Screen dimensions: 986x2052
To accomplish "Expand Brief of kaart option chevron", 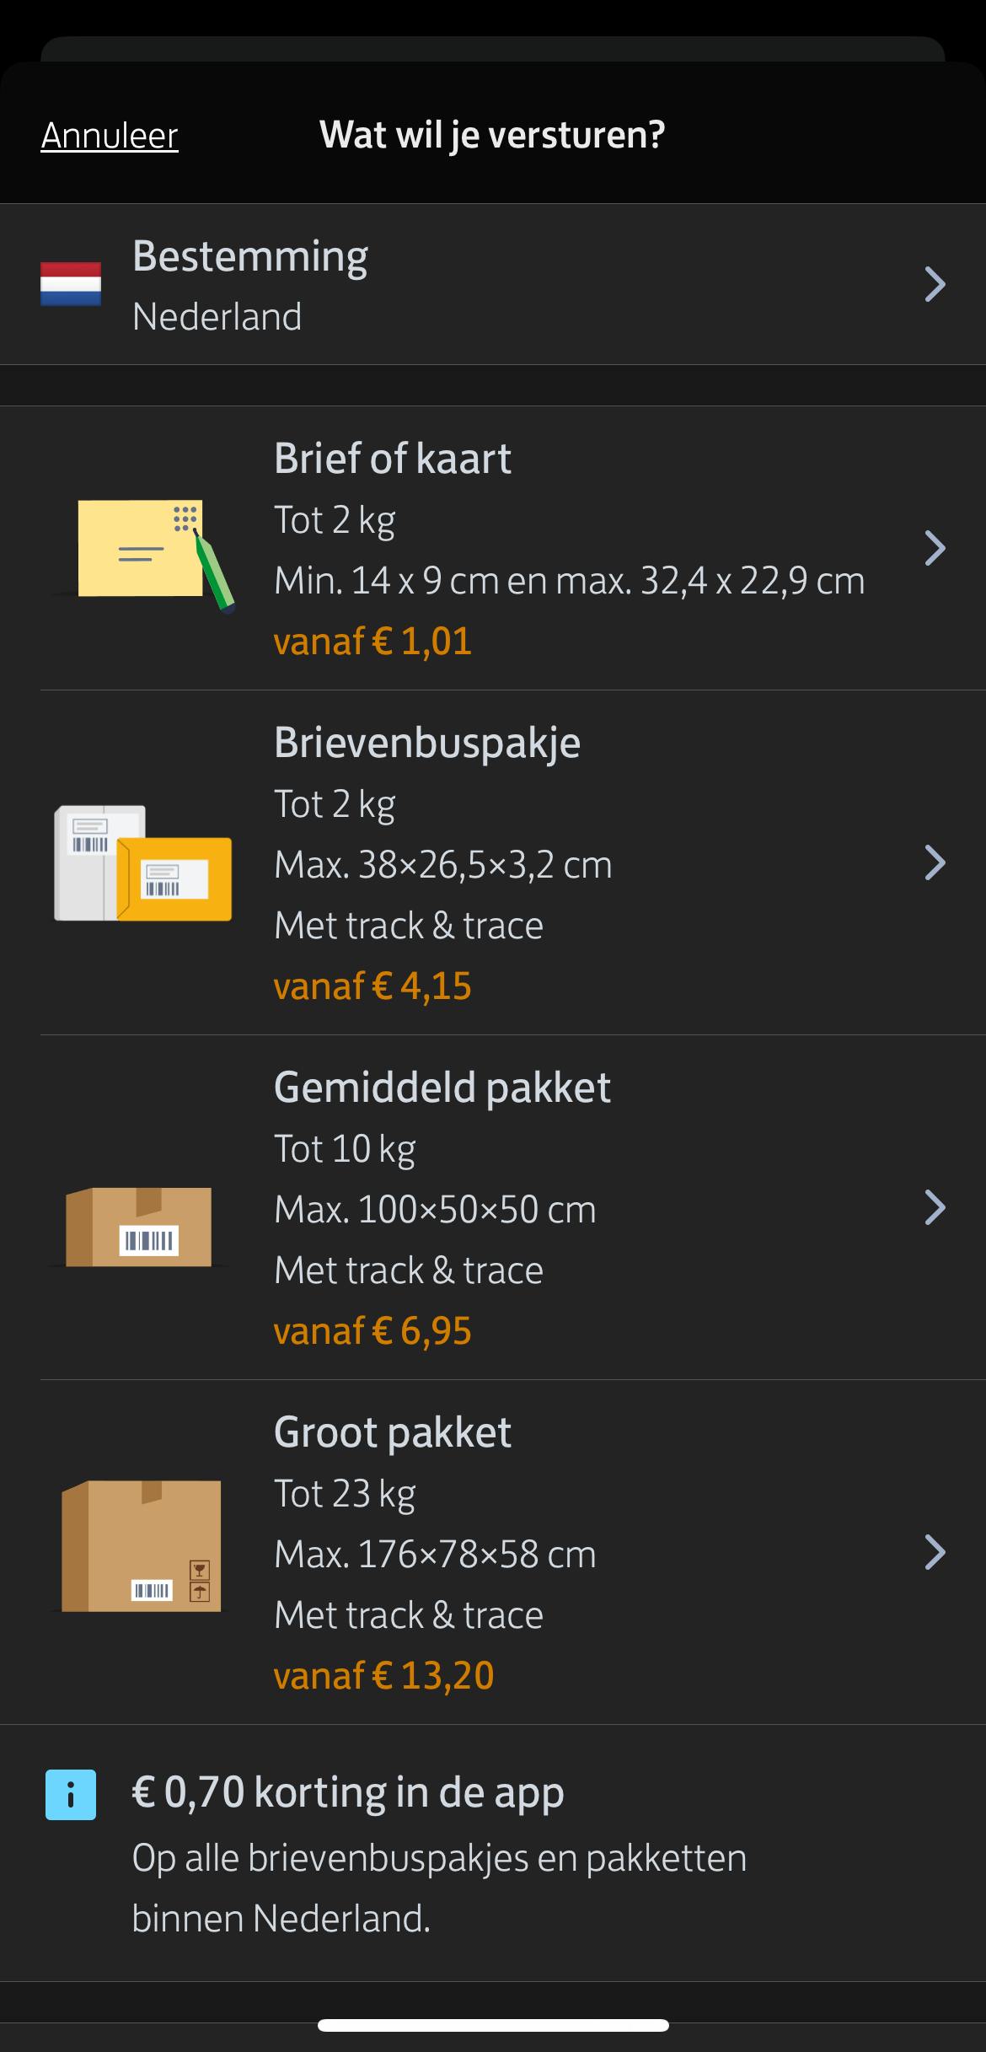I will [935, 548].
